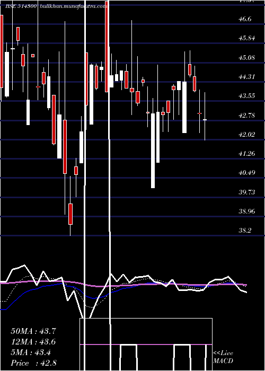The image size is (265, 371).
Task: Select the 38.2 price axis label
Action: (x=245, y=231)
